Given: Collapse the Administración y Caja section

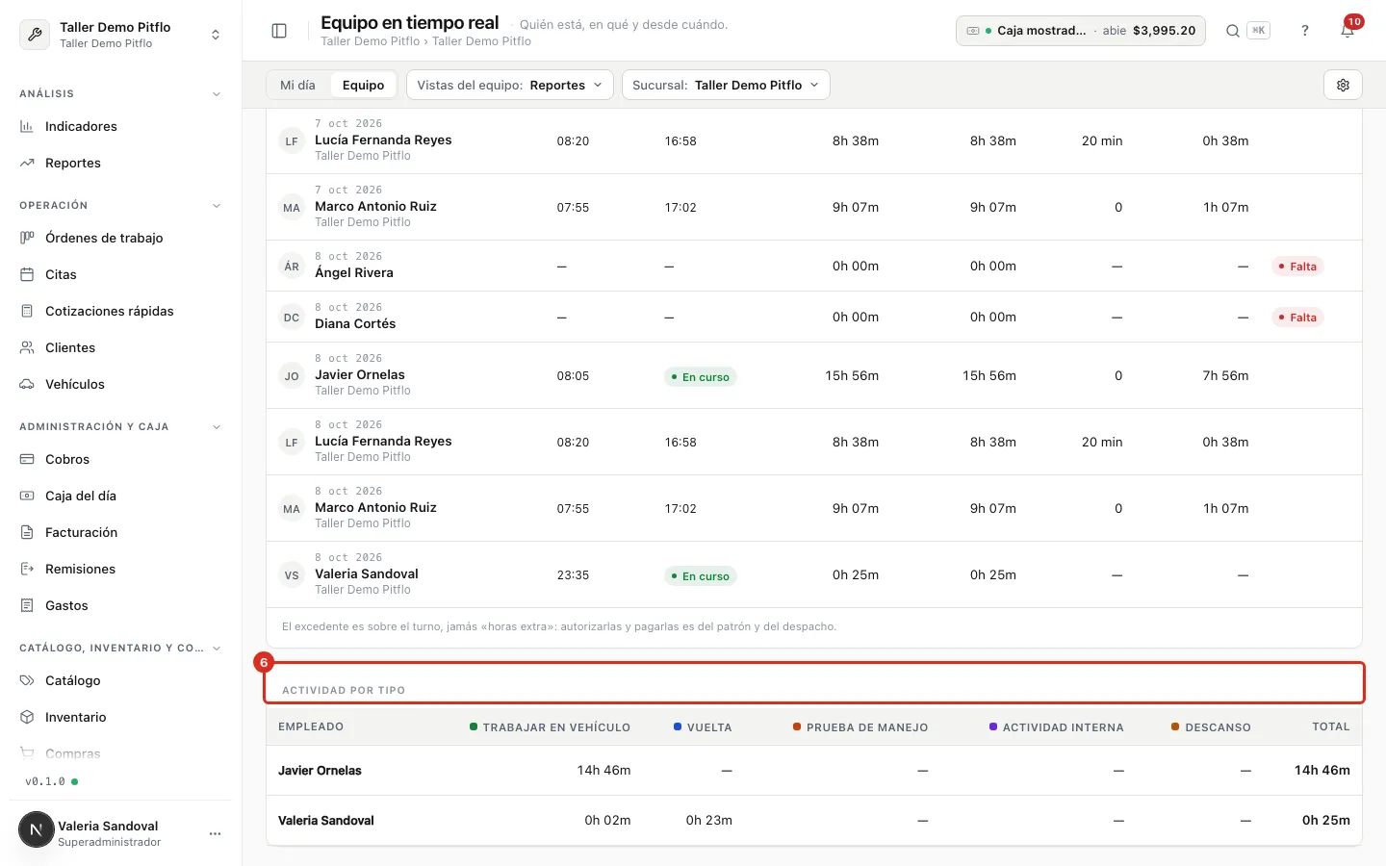Looking at the screenshot, I should (217, 427).
